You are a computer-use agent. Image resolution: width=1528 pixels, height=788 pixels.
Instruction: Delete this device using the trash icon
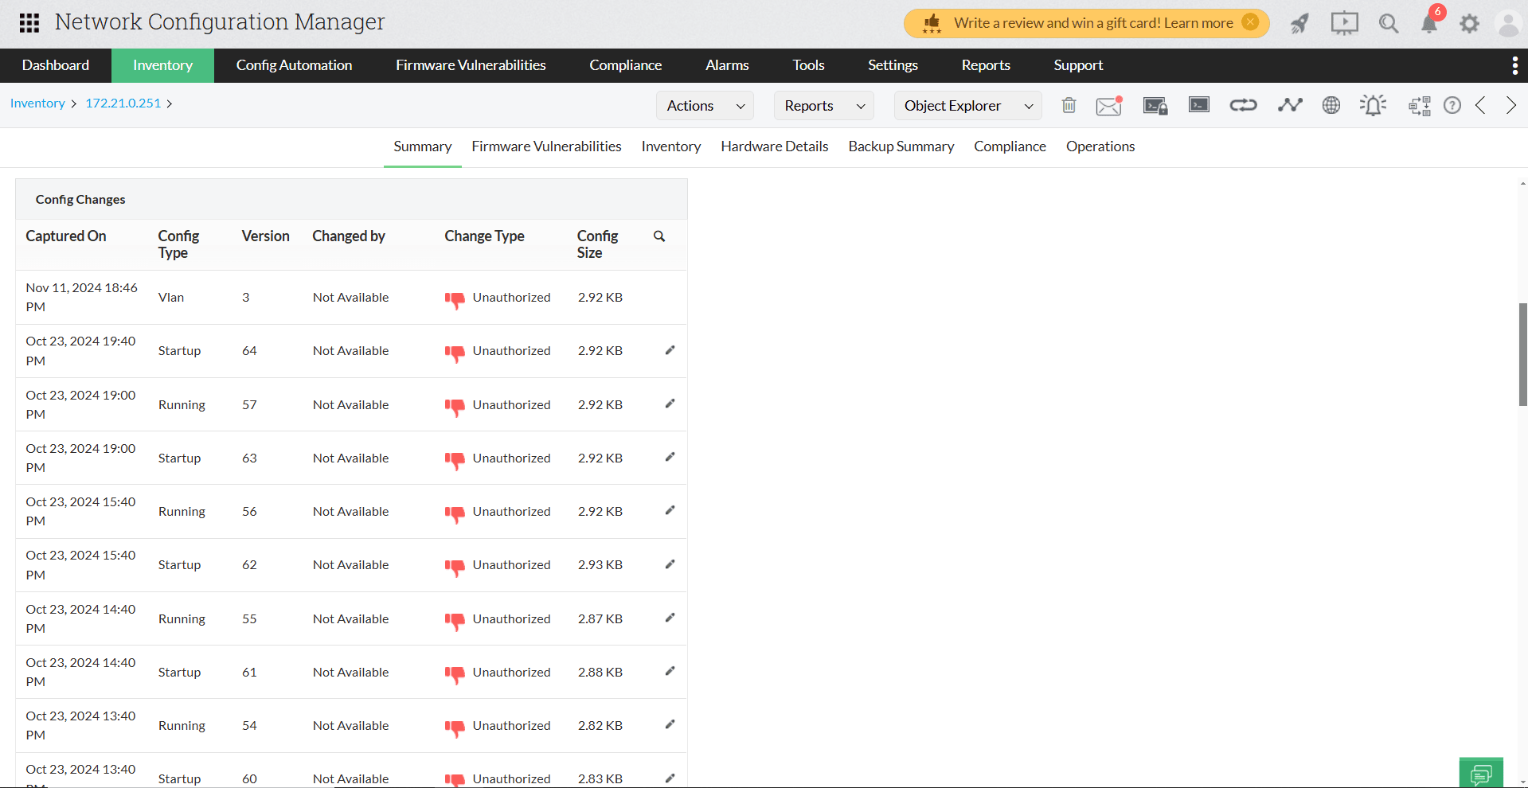(1069, 104)
